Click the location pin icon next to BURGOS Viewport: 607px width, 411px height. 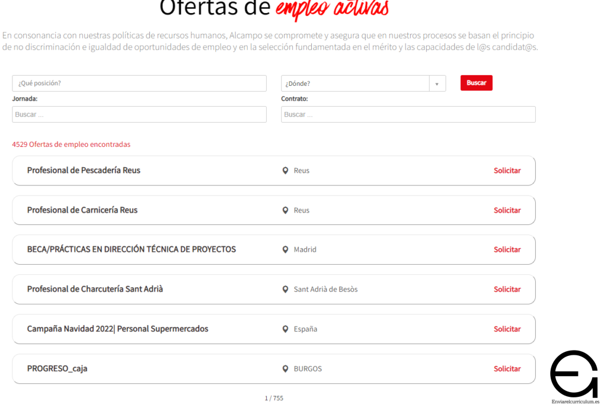tap(285, 369)
